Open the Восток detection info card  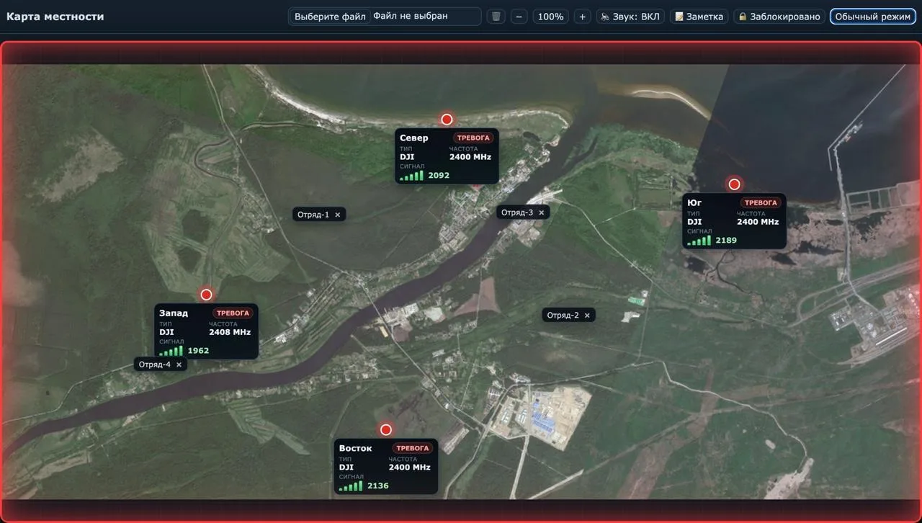385,466
